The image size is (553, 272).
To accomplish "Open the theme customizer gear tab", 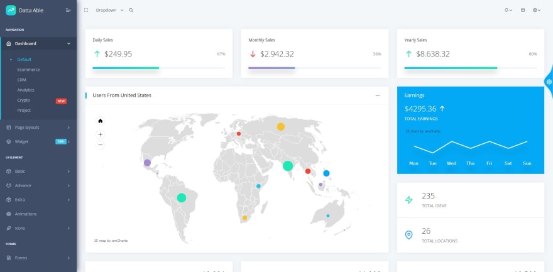I will tap(549, 82).
